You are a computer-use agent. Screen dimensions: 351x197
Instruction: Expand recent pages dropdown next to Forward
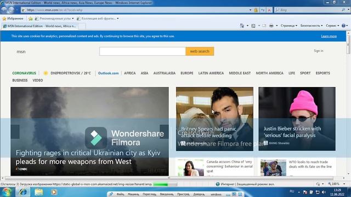(17, 10)
